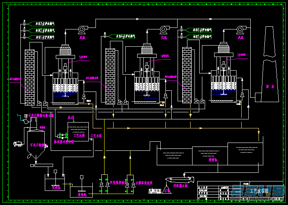Screen dimensions: 288x205
Task: Select the cyan dust collector blower symbol
Action: (x=26, y=121)
